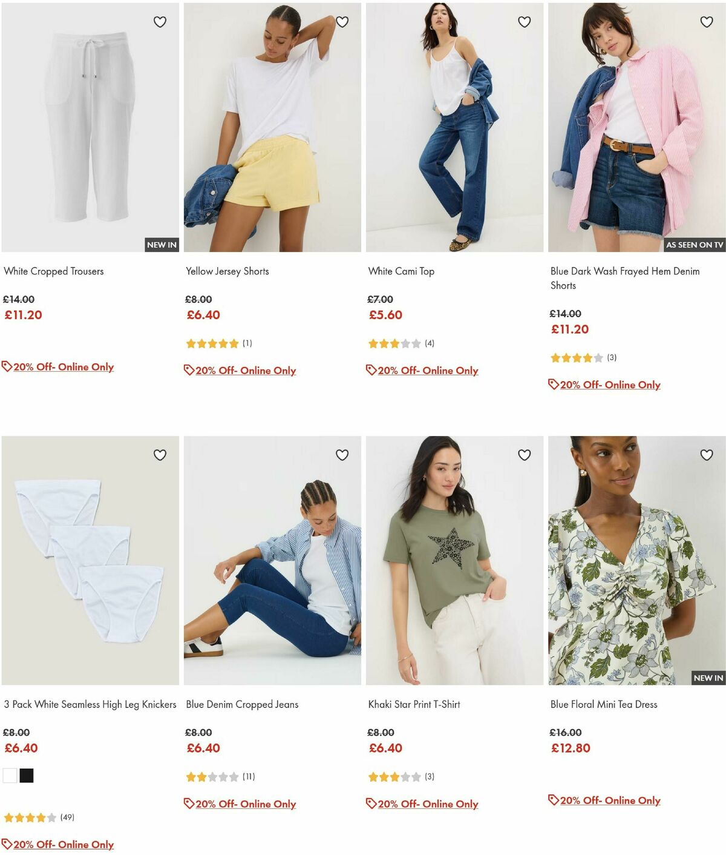Select the white color swatch for the knickers
Viewport: 726px width, 855px height.
8,775
